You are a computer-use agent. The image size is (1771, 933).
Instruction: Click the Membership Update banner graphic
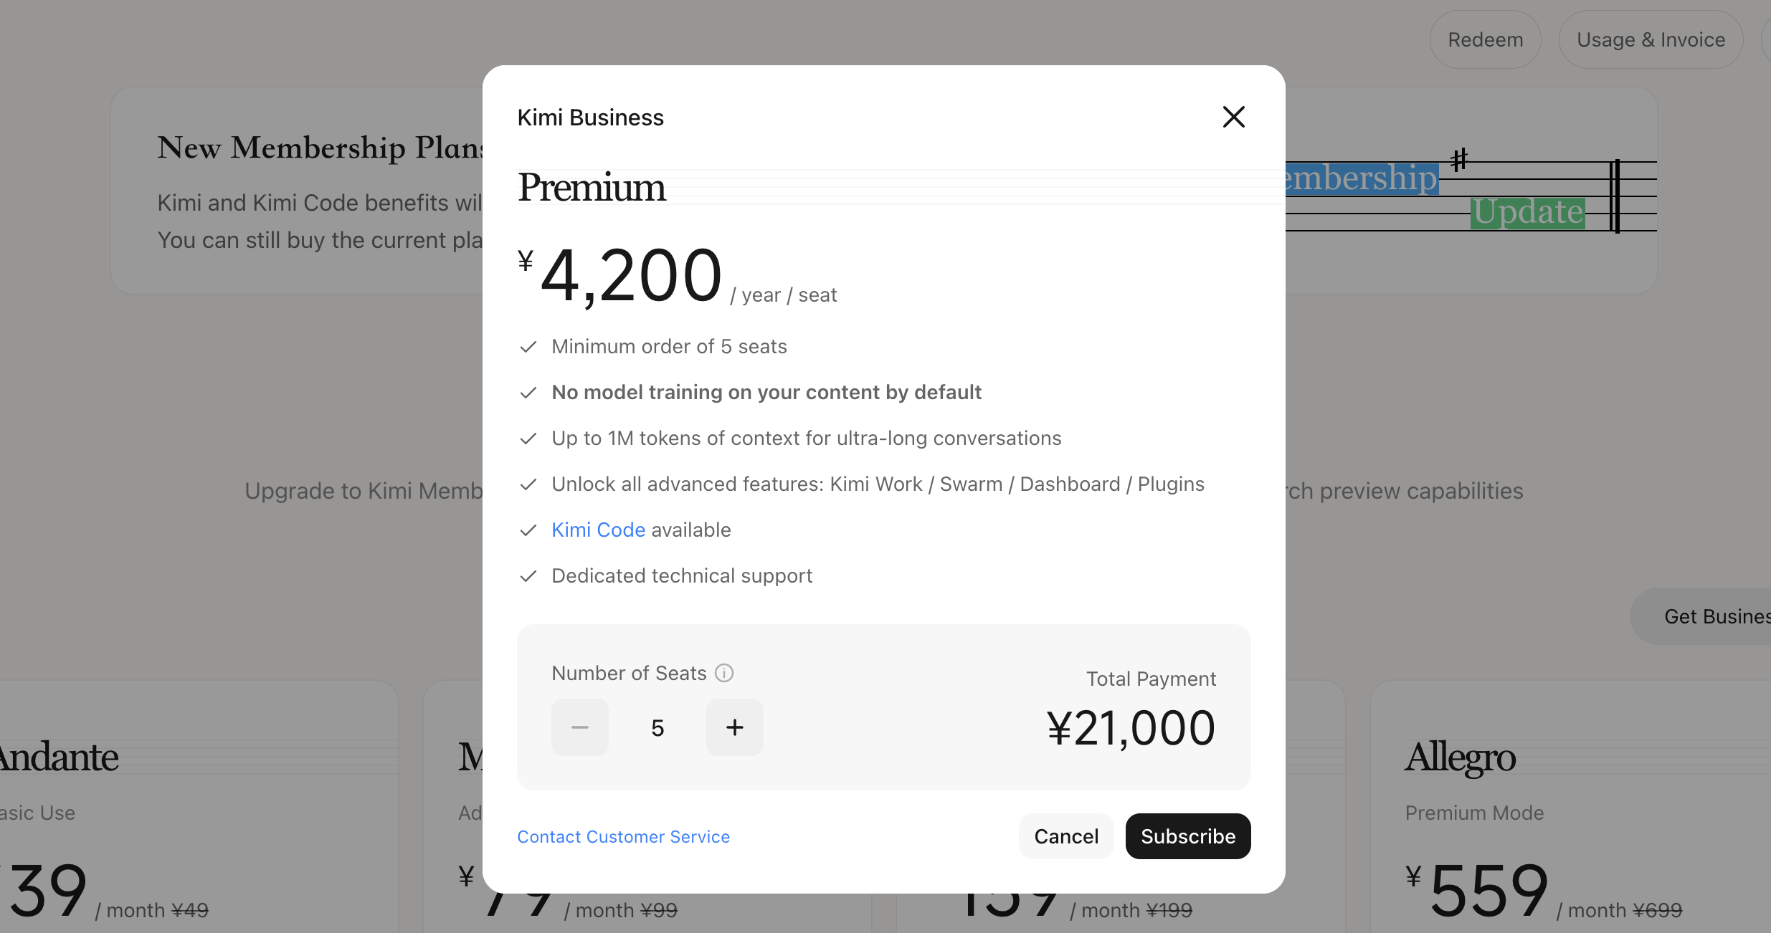pos(1471,193)
